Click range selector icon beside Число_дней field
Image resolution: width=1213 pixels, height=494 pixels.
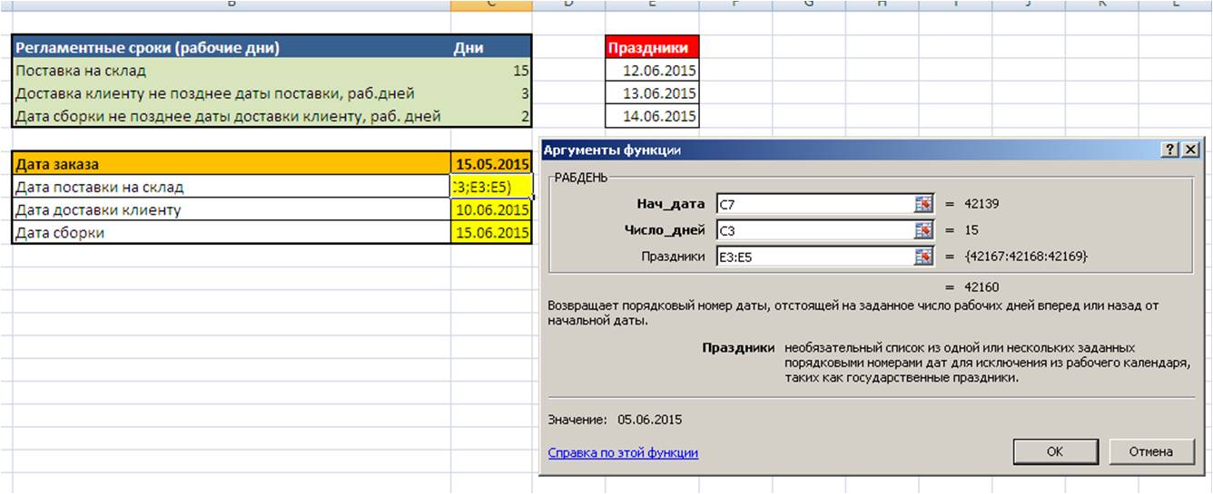923,230
